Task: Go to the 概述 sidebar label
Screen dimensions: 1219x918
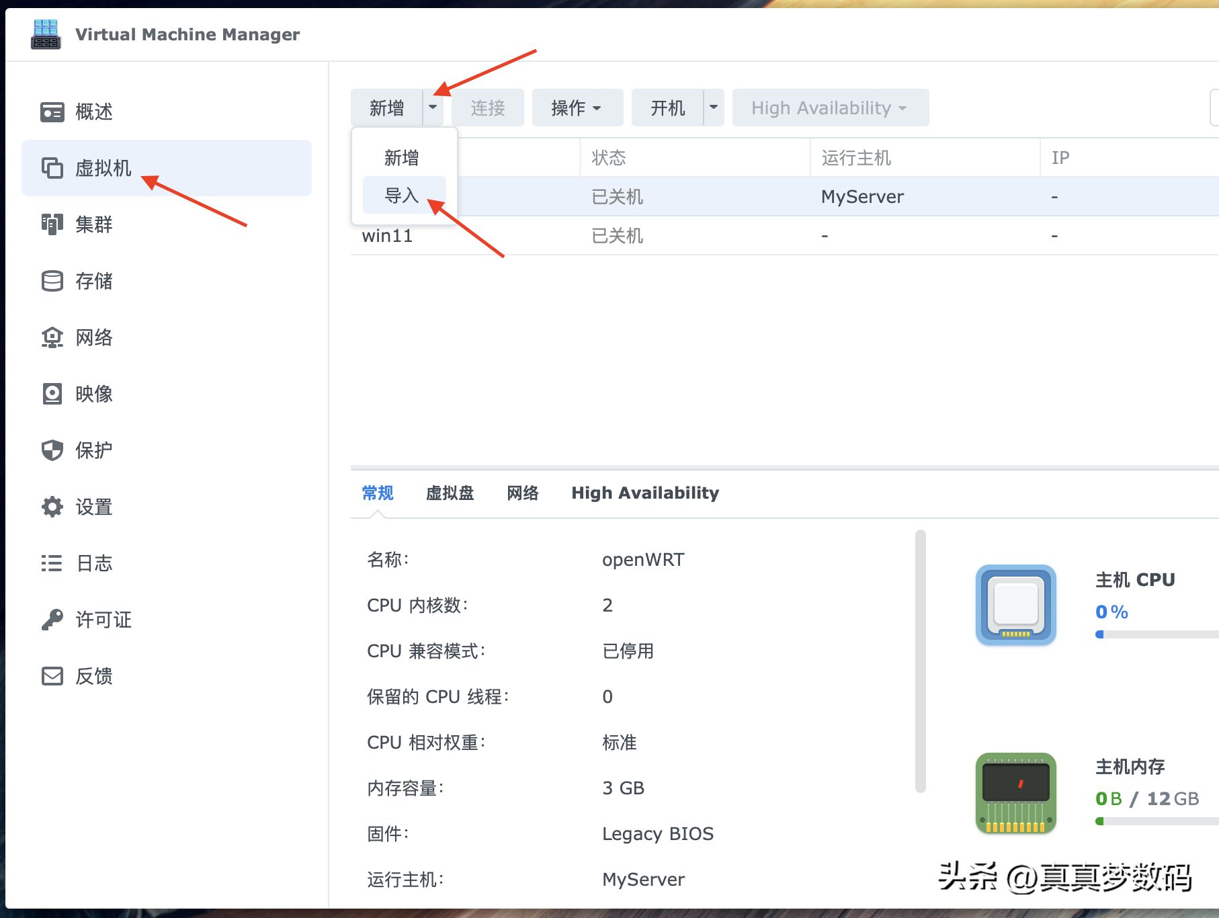Action: [94, 112]
